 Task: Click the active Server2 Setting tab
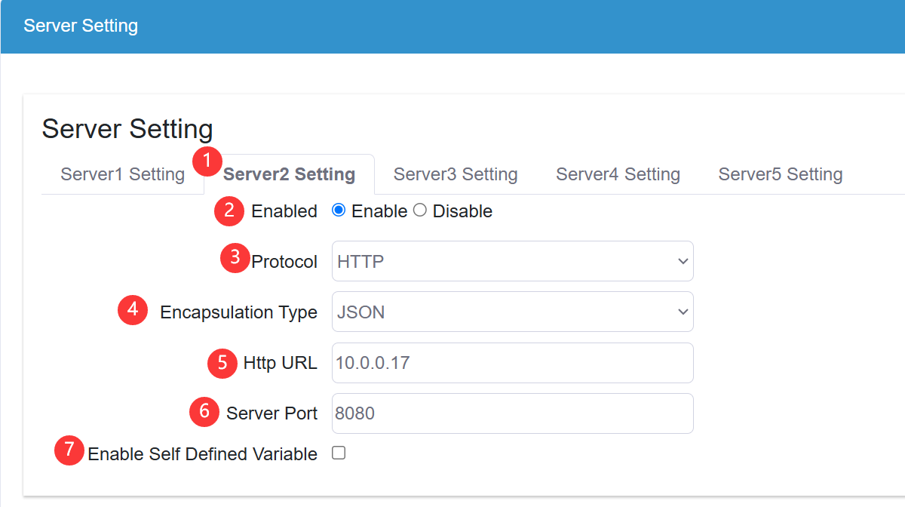click(x=289, y=174)
